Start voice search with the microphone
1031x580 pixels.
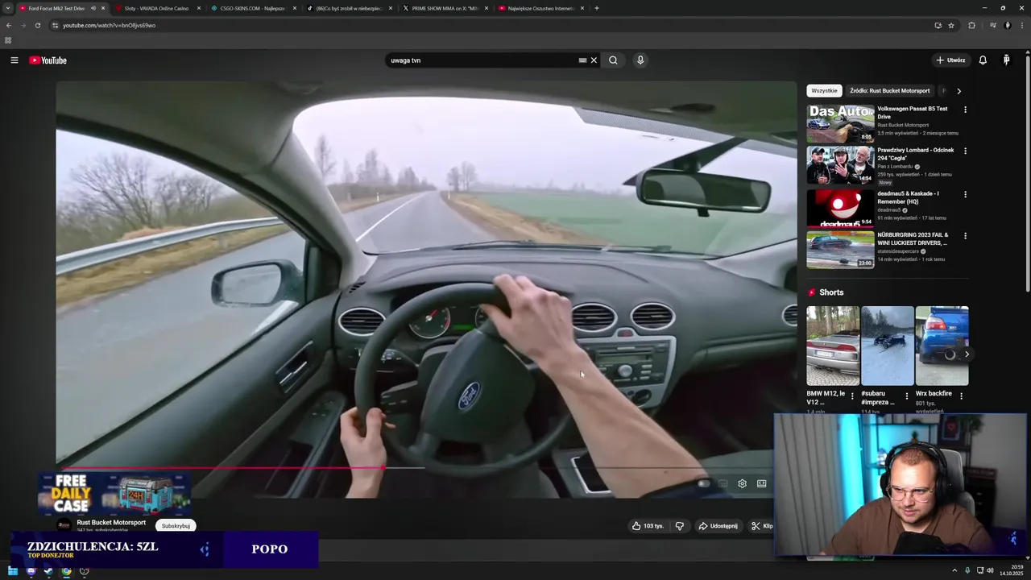[x=640, y=60]
